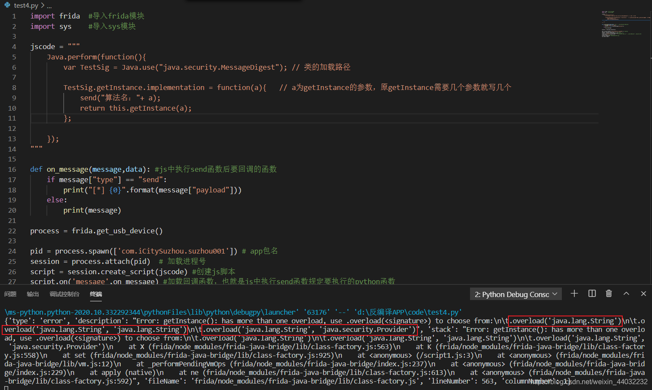Screen dimensions: 652x390
Task: Click 'Java.perform(function(){' text
Action: pos(97,57)
